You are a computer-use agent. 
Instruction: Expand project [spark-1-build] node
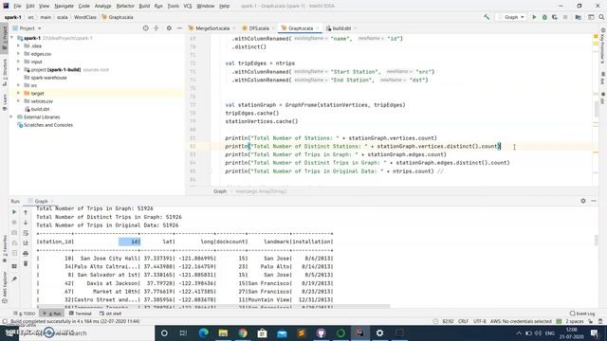click(18, 69)
